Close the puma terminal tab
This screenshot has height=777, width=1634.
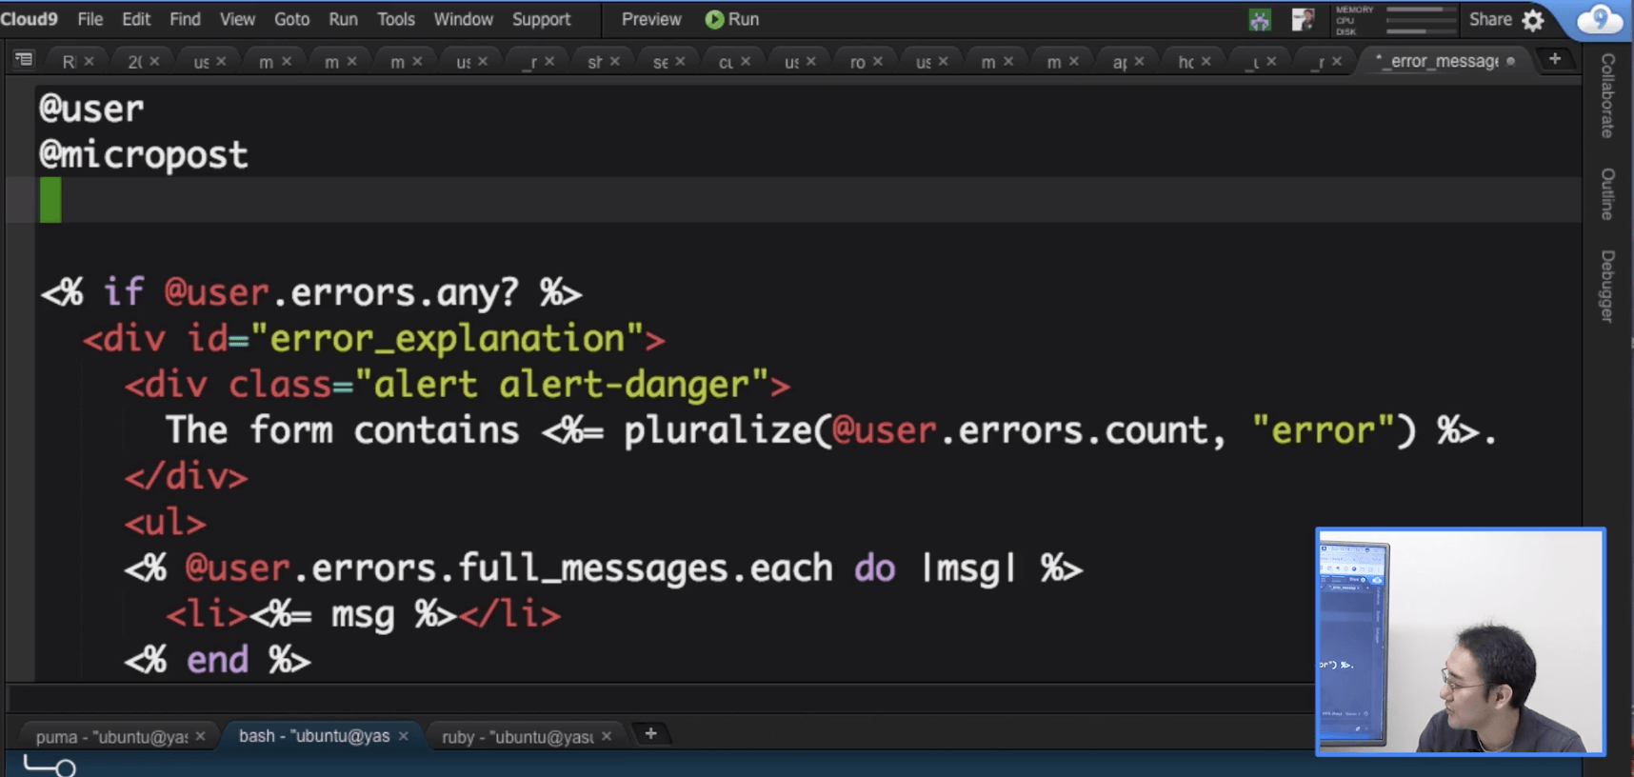point(200,736)
